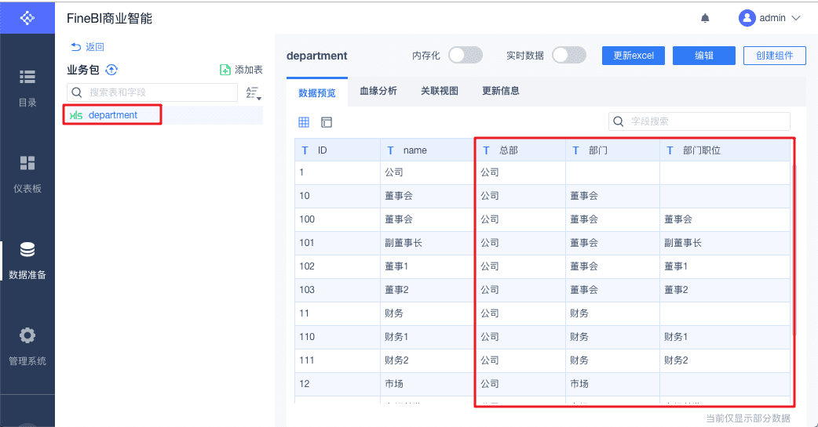
Task: Click the 创建组件 button
Action: [x=774, y=55]
